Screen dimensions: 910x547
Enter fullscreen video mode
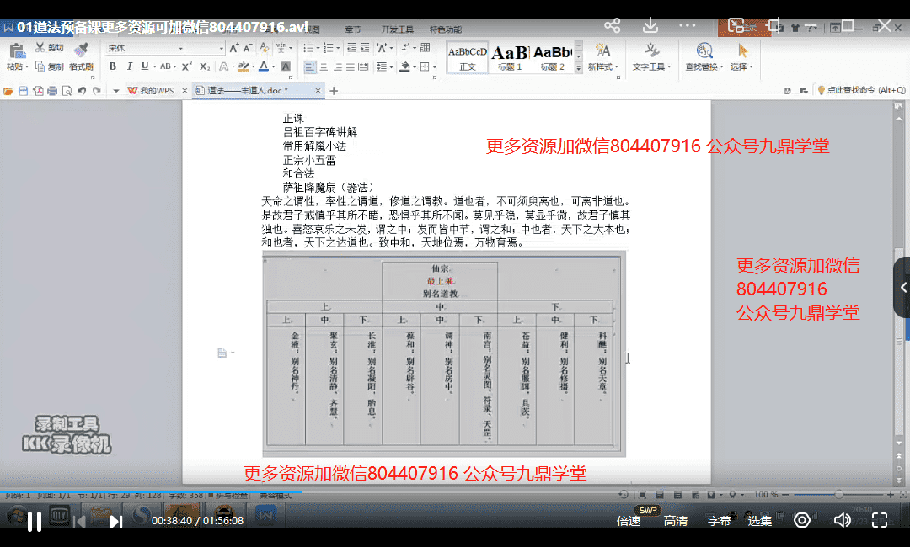(x=880, y=520)
